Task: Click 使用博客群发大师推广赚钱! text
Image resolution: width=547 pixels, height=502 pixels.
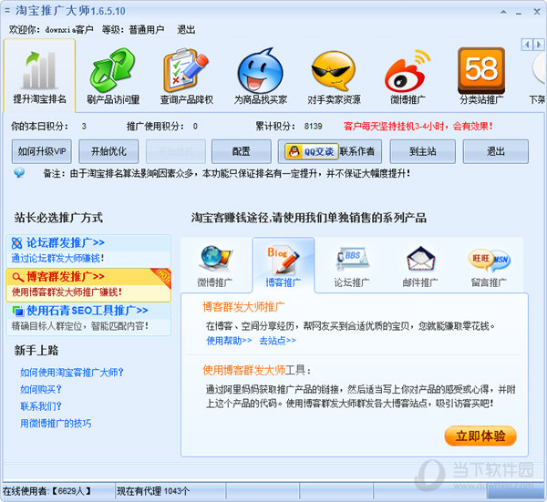Action: tap(67, 292)
